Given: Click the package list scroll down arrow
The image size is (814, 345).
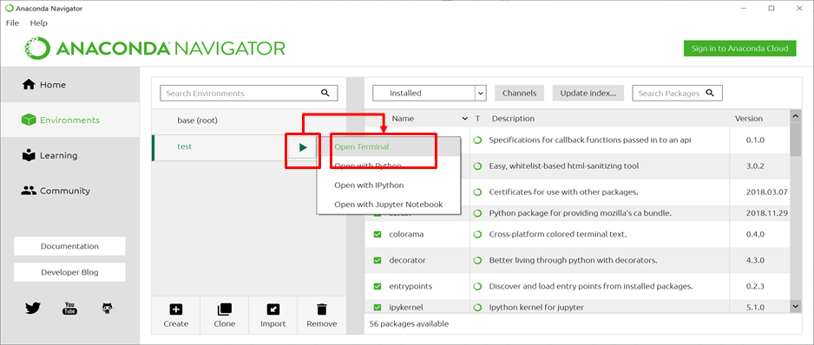Looking at the screenshot, I should [x=796, y=307].
